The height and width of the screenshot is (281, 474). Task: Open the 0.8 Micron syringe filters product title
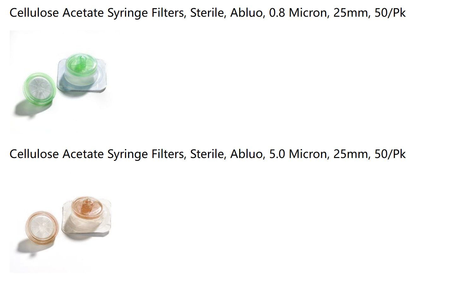pos(207,13)
